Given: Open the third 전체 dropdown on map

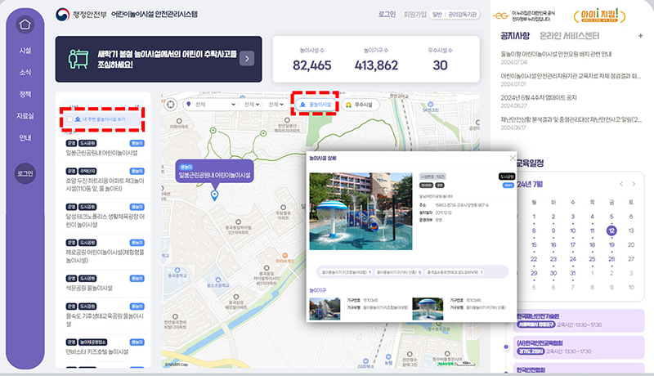Looking at the screenshot, I should 275,105.
